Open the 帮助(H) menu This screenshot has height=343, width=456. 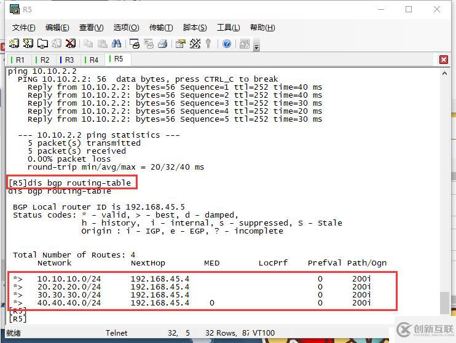pyautogui.click(x=262, y=28)
